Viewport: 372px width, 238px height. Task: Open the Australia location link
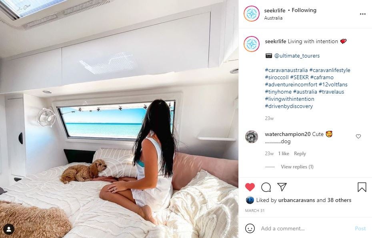pyautogui.click(x=273, y=18)
